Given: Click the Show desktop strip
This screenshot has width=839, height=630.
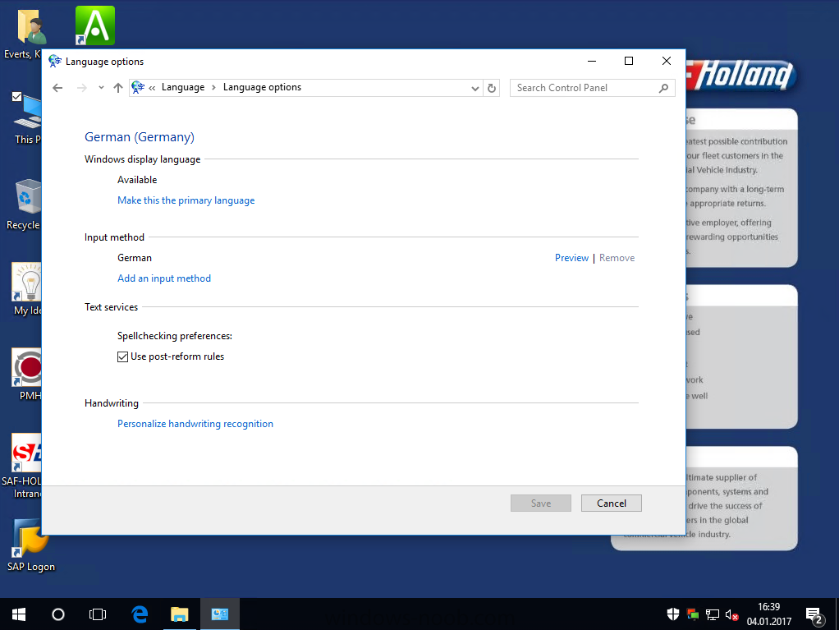Looking at the screenshot, I should [837, 614].
